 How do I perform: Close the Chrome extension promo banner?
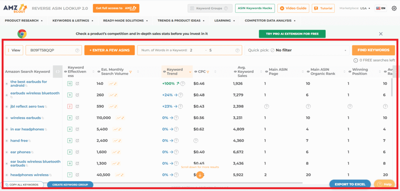click(381, 34)
